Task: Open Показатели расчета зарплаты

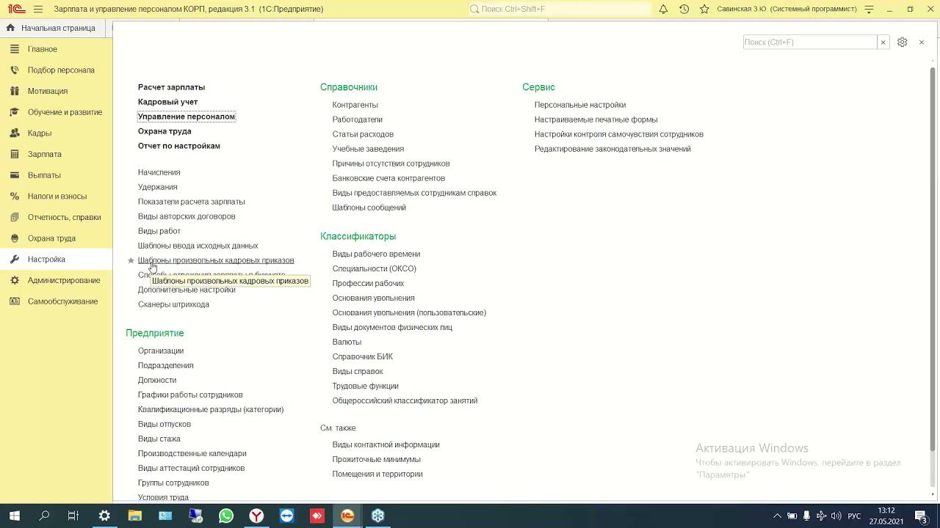Action: [x=192, y=202]
